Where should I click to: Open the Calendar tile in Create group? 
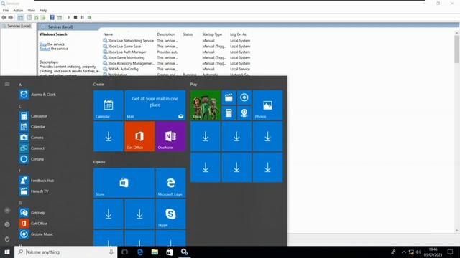pos(109,105)
